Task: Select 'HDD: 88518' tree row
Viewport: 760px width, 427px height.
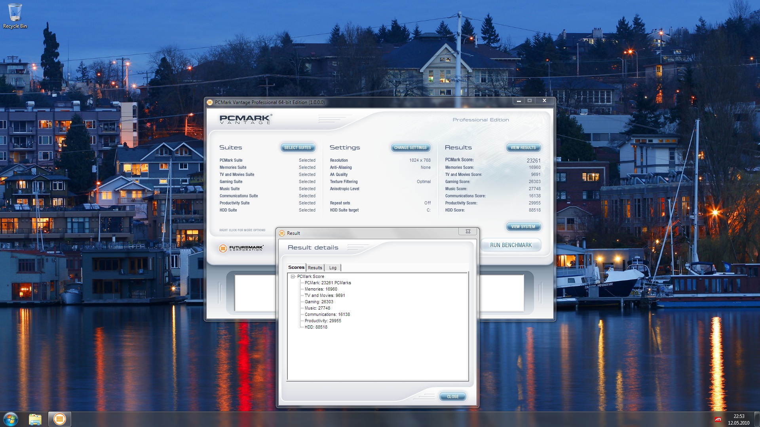Action: coord(316,327)
